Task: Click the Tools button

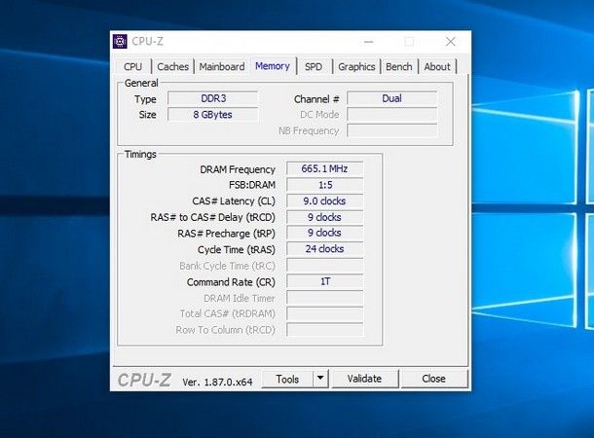Action: tap(287, 379)
